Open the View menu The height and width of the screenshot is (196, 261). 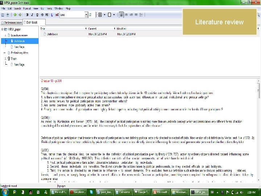36,8
